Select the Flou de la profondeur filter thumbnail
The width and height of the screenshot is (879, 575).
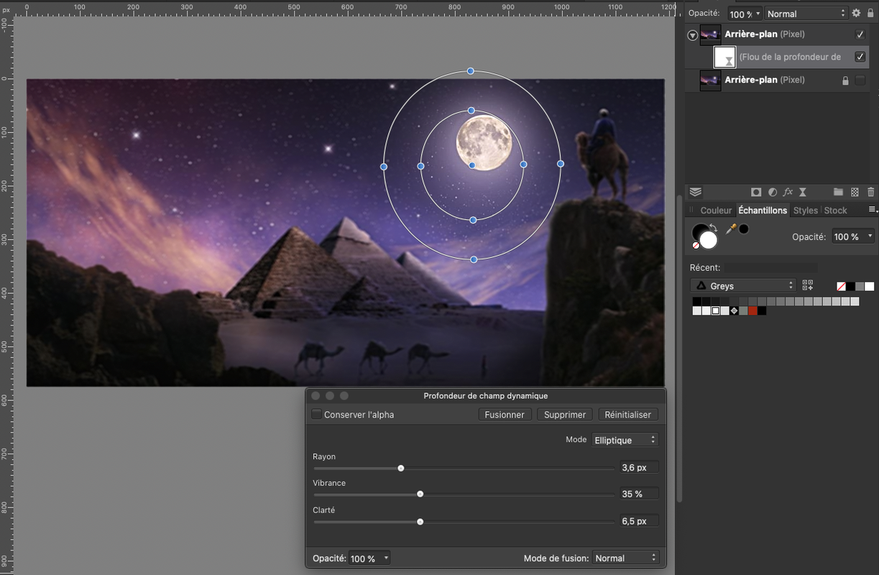tap(724, 57)
